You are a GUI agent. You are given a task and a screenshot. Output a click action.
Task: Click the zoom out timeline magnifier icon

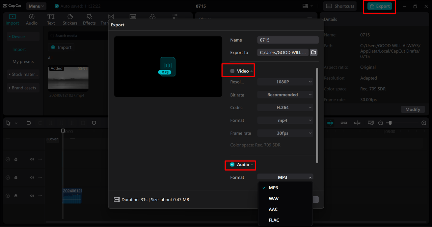click(381, 123)
